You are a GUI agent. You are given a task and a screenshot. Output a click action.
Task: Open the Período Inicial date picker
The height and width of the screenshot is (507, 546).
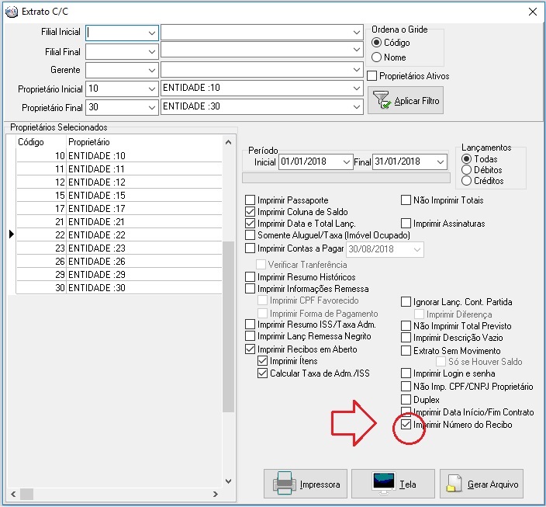click(x=346, y=161)
